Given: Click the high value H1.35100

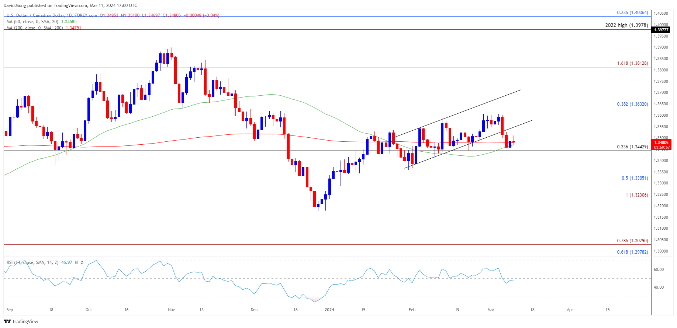Looking at the screenshot, I should click(130, 15).
